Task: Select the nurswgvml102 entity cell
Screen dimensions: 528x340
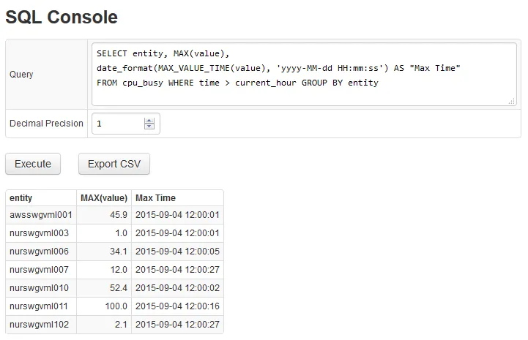Action: point(40,325)
